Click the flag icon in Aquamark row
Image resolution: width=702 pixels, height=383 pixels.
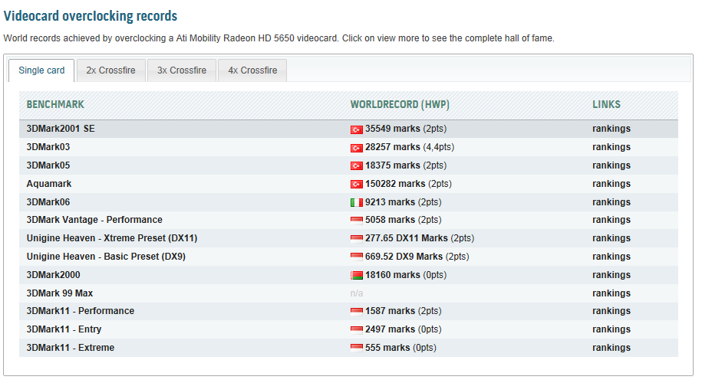[x=357, y=185]
